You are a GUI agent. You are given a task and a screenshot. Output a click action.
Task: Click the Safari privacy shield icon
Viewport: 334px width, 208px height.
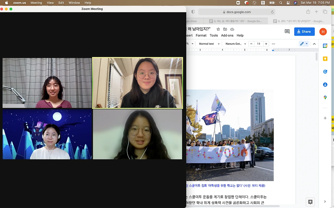(193, 12)
